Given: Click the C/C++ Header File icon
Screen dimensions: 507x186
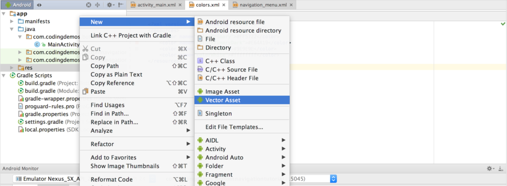Looking at the screenshot, I should coord(200,78).
